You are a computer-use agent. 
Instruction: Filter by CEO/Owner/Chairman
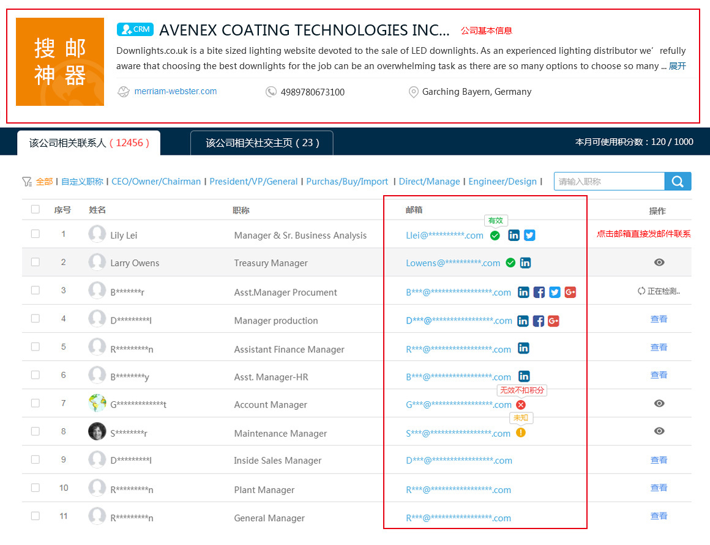[x=156, y=182]
